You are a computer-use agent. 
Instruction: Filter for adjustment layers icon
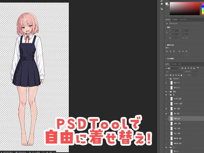coord(185,68)
